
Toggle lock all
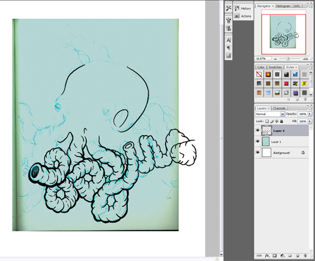point(282,121)
